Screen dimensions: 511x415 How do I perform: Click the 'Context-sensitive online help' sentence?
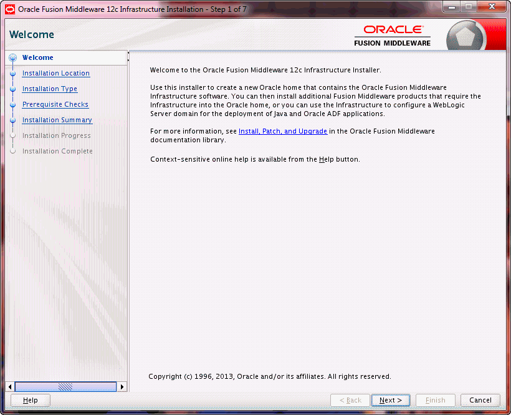(x=255, y=160)
